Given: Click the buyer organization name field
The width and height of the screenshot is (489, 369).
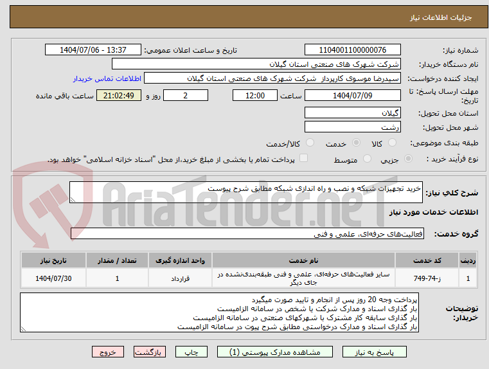Looking at the screenshot, I should (256, 64).
